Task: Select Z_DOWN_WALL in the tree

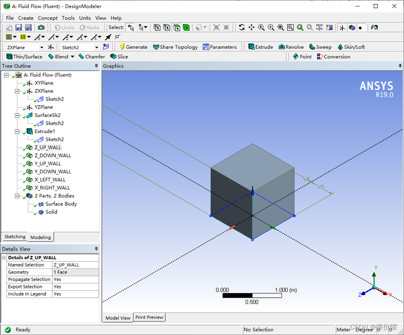Action: click(53, 156)
